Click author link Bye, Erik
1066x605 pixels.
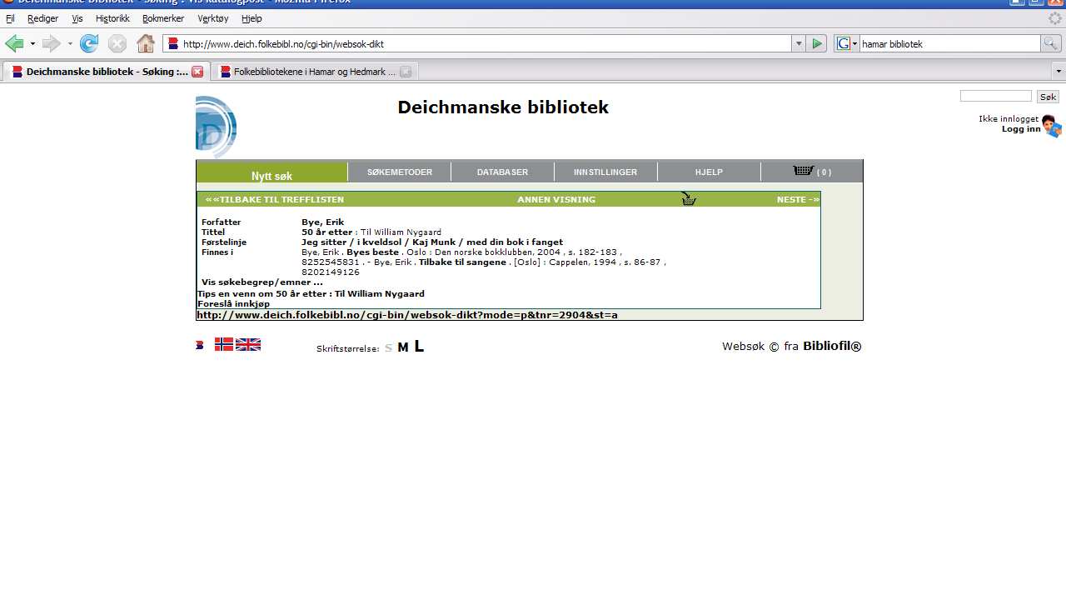point(322,222)
